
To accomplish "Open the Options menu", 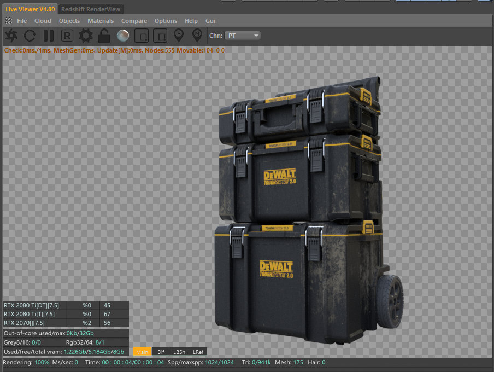I will 166,21.
